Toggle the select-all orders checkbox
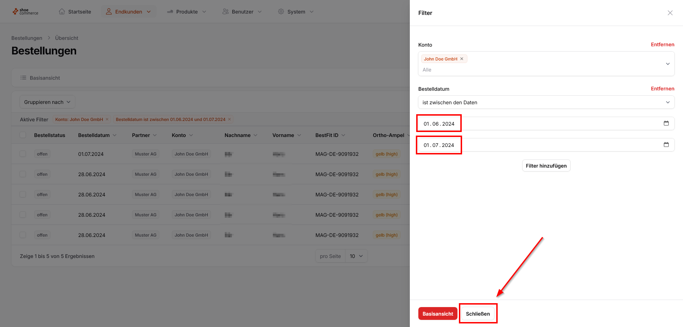 tap(23, 135)
